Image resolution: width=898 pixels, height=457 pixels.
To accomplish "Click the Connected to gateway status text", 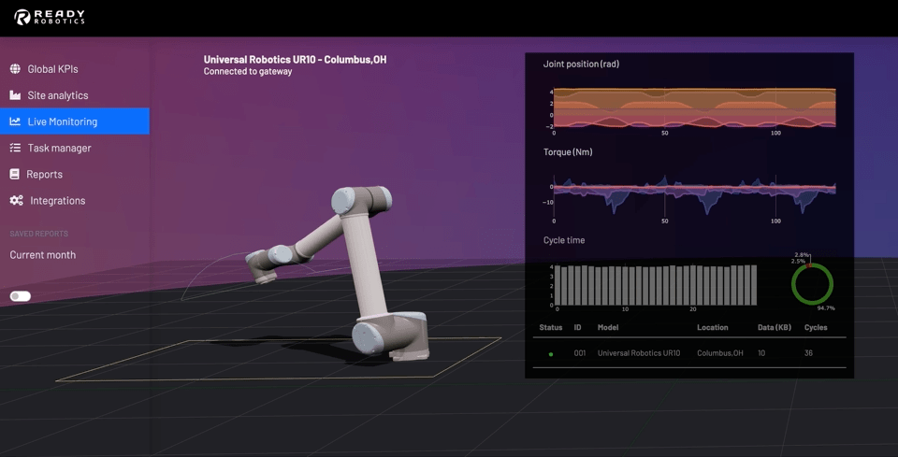I will 248,72.
